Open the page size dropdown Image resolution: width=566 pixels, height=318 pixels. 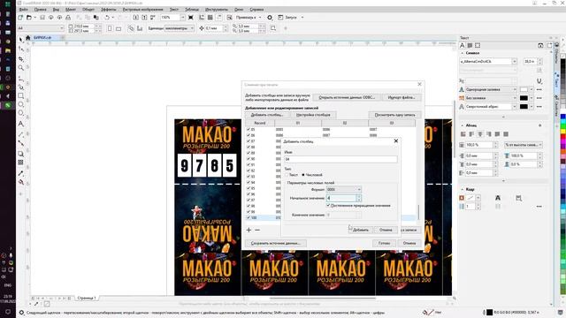(62, 27)
